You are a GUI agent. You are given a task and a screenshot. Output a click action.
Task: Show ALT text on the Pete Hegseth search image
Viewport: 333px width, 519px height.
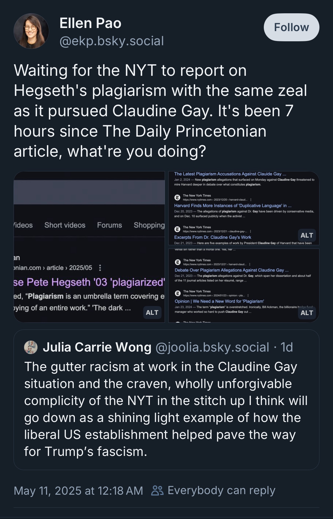152,313
